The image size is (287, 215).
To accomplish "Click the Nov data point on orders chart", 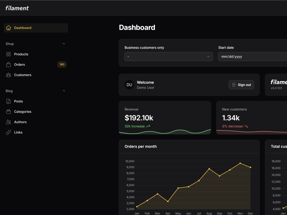I will click(x=240, y=163).
